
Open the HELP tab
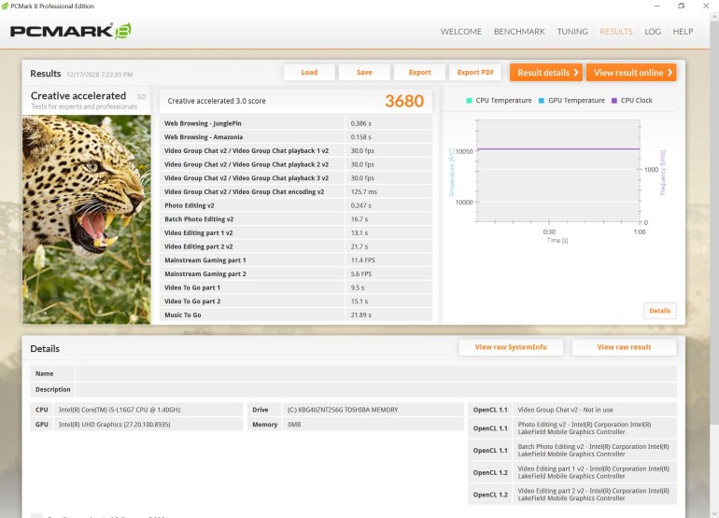[x=683, y=32]
